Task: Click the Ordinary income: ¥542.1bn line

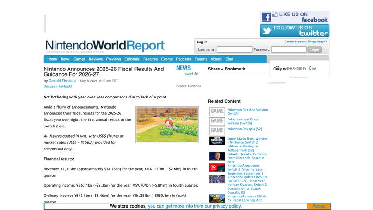Action: [x=115, y=198]
